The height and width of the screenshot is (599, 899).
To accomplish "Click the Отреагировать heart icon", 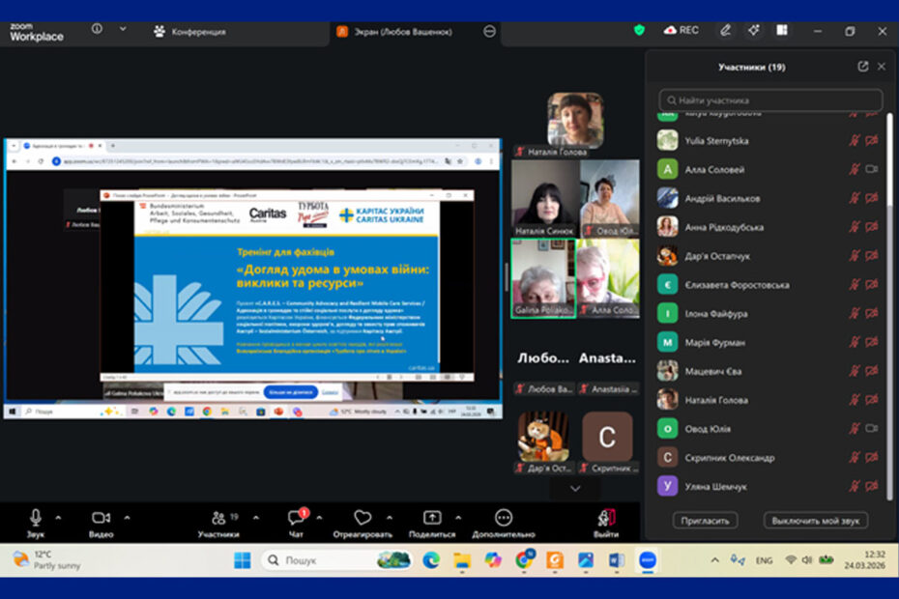I will coord(362,518).
